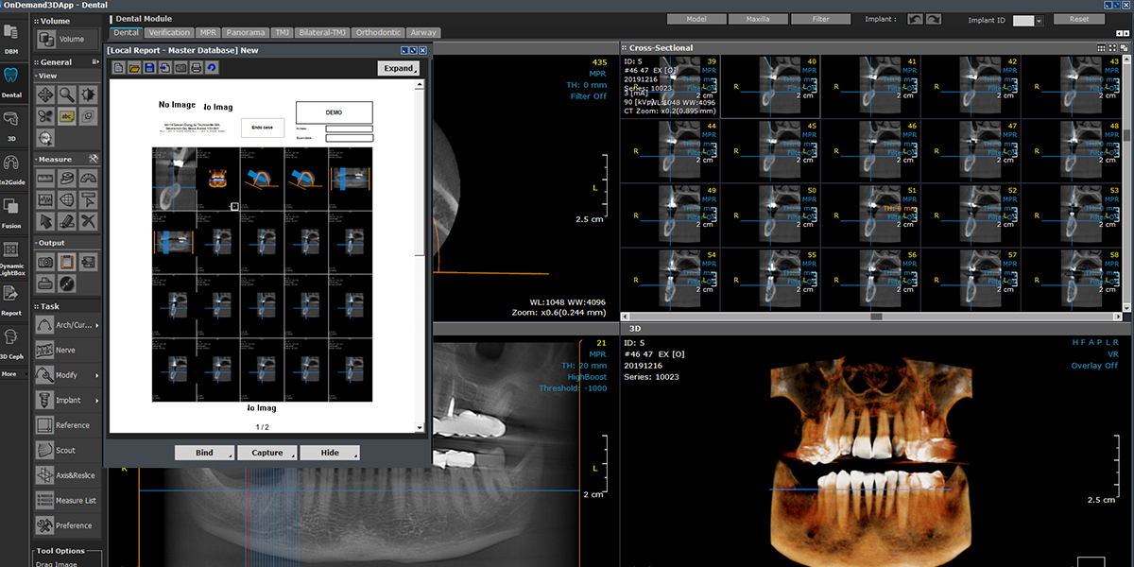
Task: Click the save icon in report toolbar
Action: click(149, 68)
